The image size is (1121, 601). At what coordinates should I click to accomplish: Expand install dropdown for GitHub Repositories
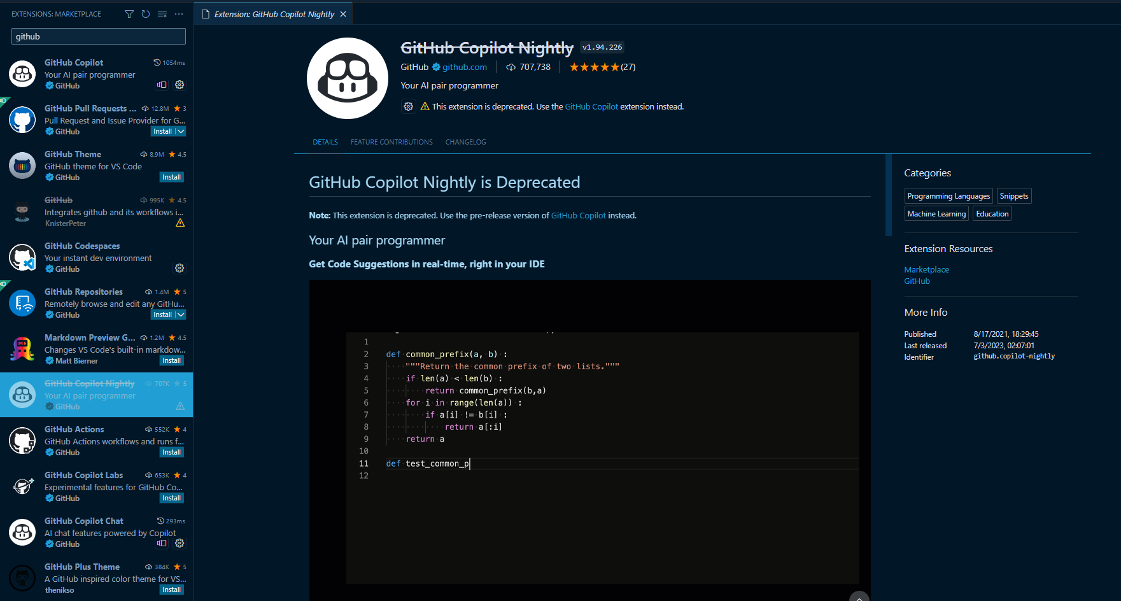point(181,315)
